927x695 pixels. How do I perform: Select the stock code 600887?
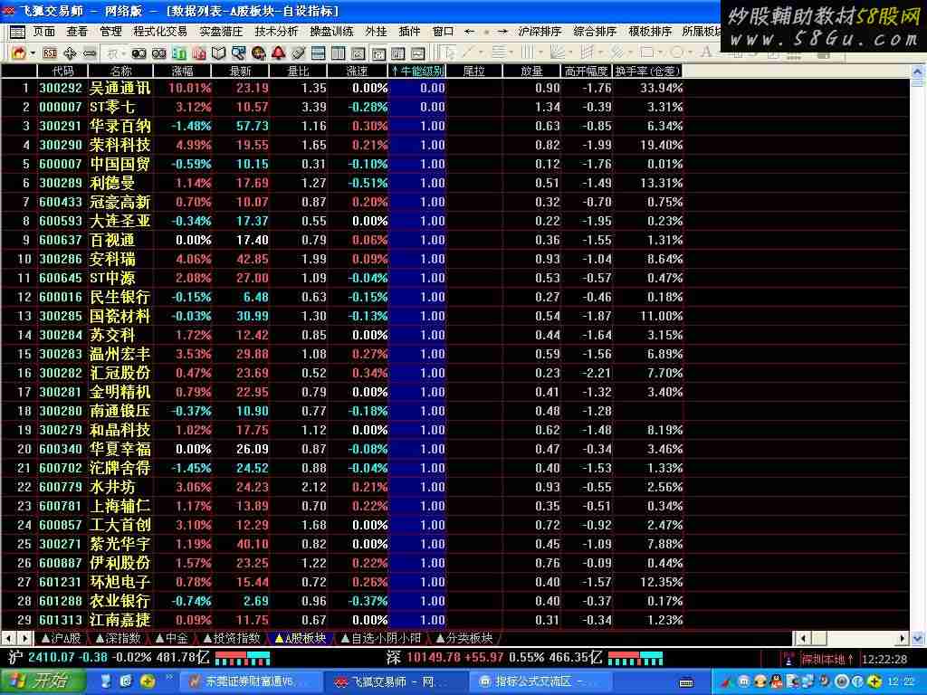click(61, 563)
